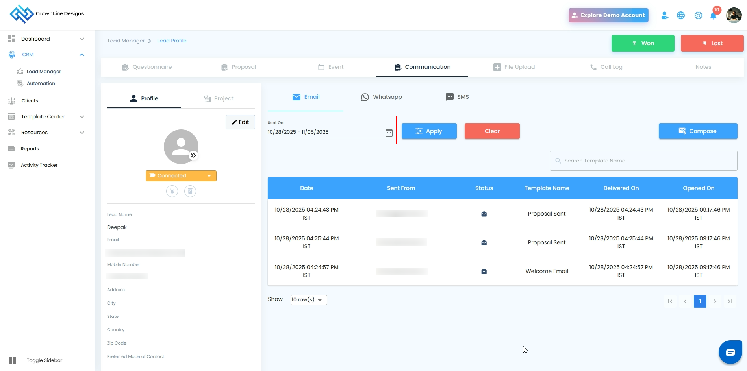Click opened-mail status icon for 04:24:43 PM row
The height and width of the screenshot is (371, 747).
pos(484,214)
